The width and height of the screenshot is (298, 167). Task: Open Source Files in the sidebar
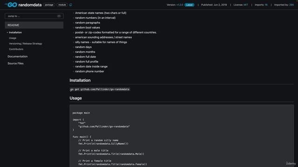tap(15, 64)
